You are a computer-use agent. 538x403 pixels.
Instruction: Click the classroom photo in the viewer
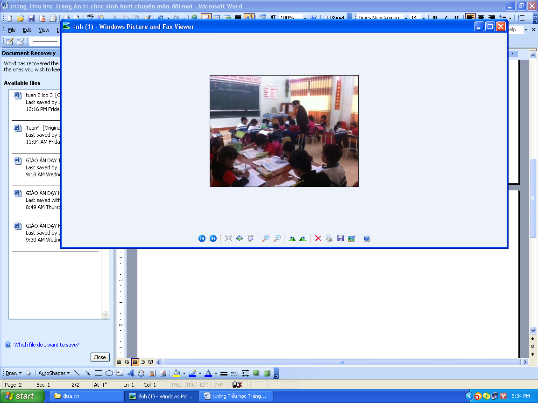284,131
